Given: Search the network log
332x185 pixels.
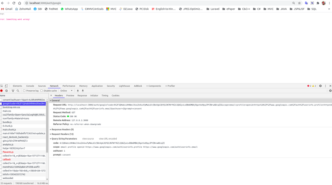Looking at the screenshot, I should 18,91.
